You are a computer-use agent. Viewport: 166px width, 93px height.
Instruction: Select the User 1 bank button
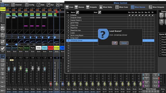[3, 82]
